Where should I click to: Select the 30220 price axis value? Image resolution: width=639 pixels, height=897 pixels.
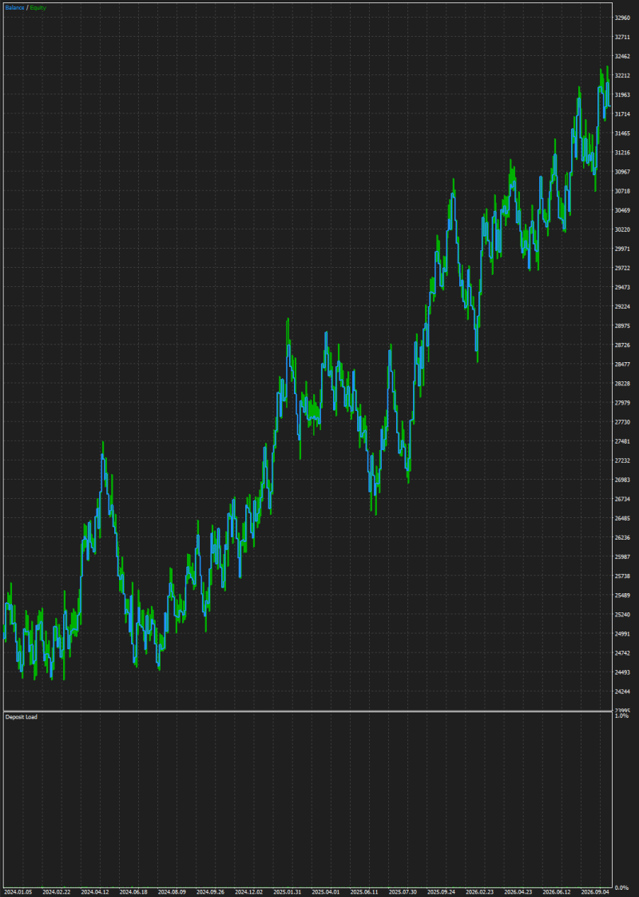click(x=622, y=229)
